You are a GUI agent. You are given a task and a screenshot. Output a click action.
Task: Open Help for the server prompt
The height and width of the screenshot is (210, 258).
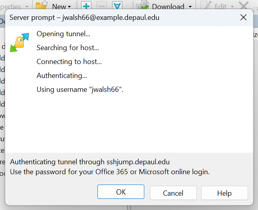[224, 193]
